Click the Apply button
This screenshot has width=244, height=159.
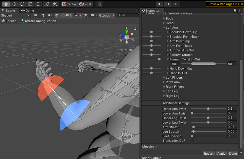221,153
